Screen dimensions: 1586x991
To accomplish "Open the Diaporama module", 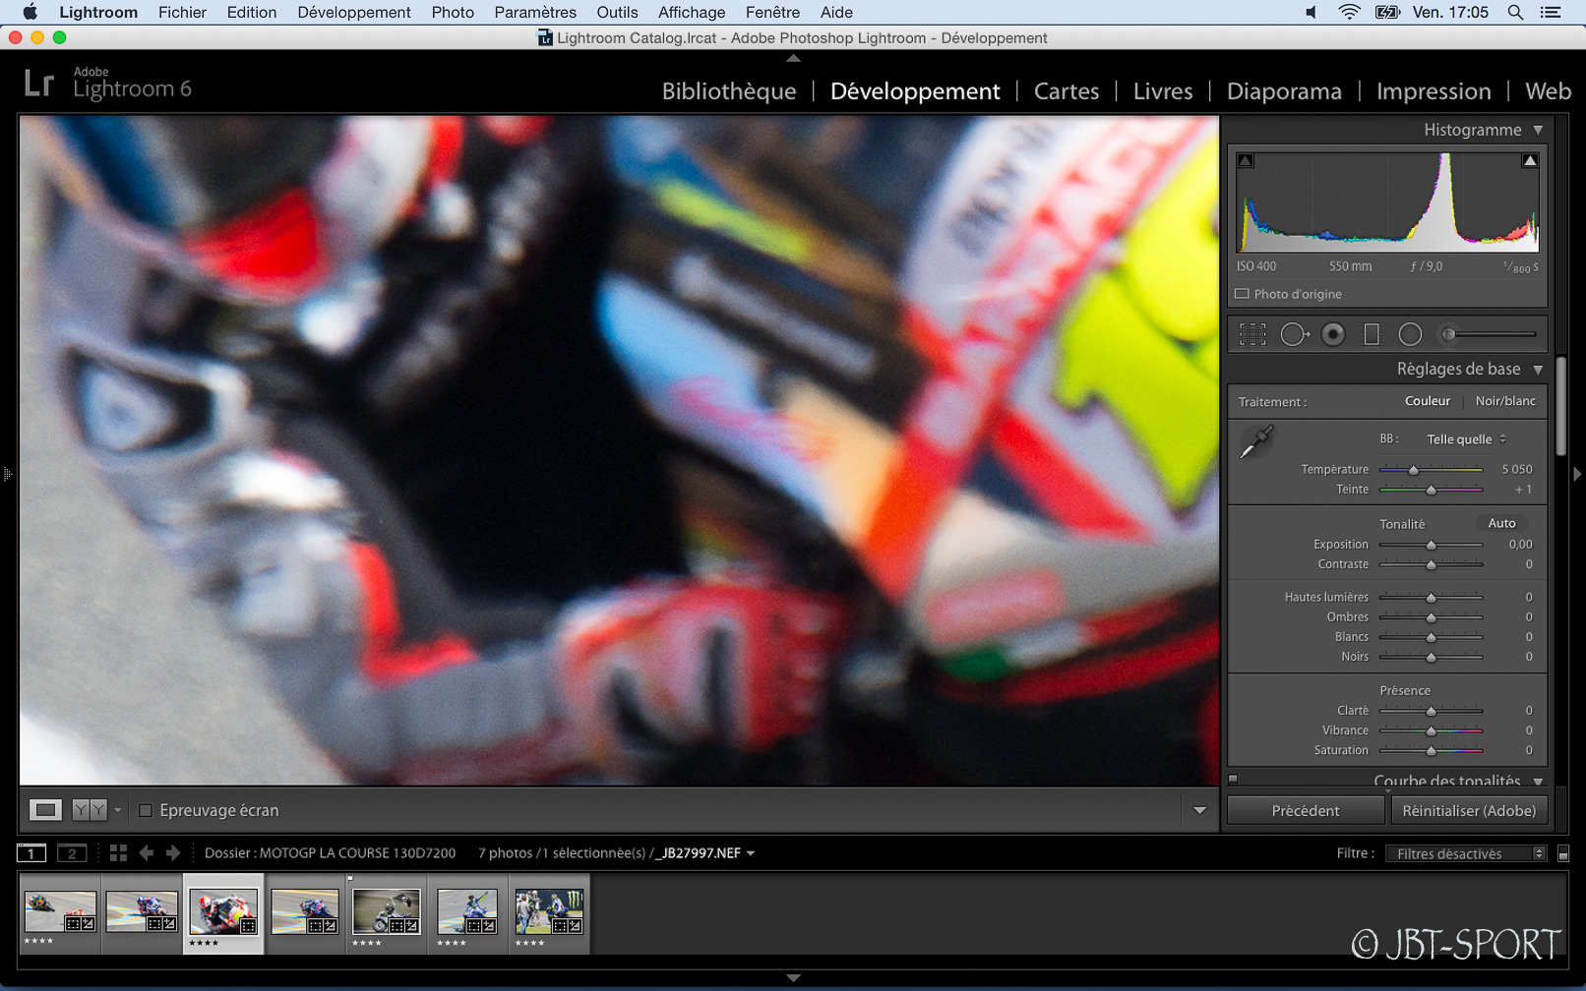I will [x=1284, y=91].
